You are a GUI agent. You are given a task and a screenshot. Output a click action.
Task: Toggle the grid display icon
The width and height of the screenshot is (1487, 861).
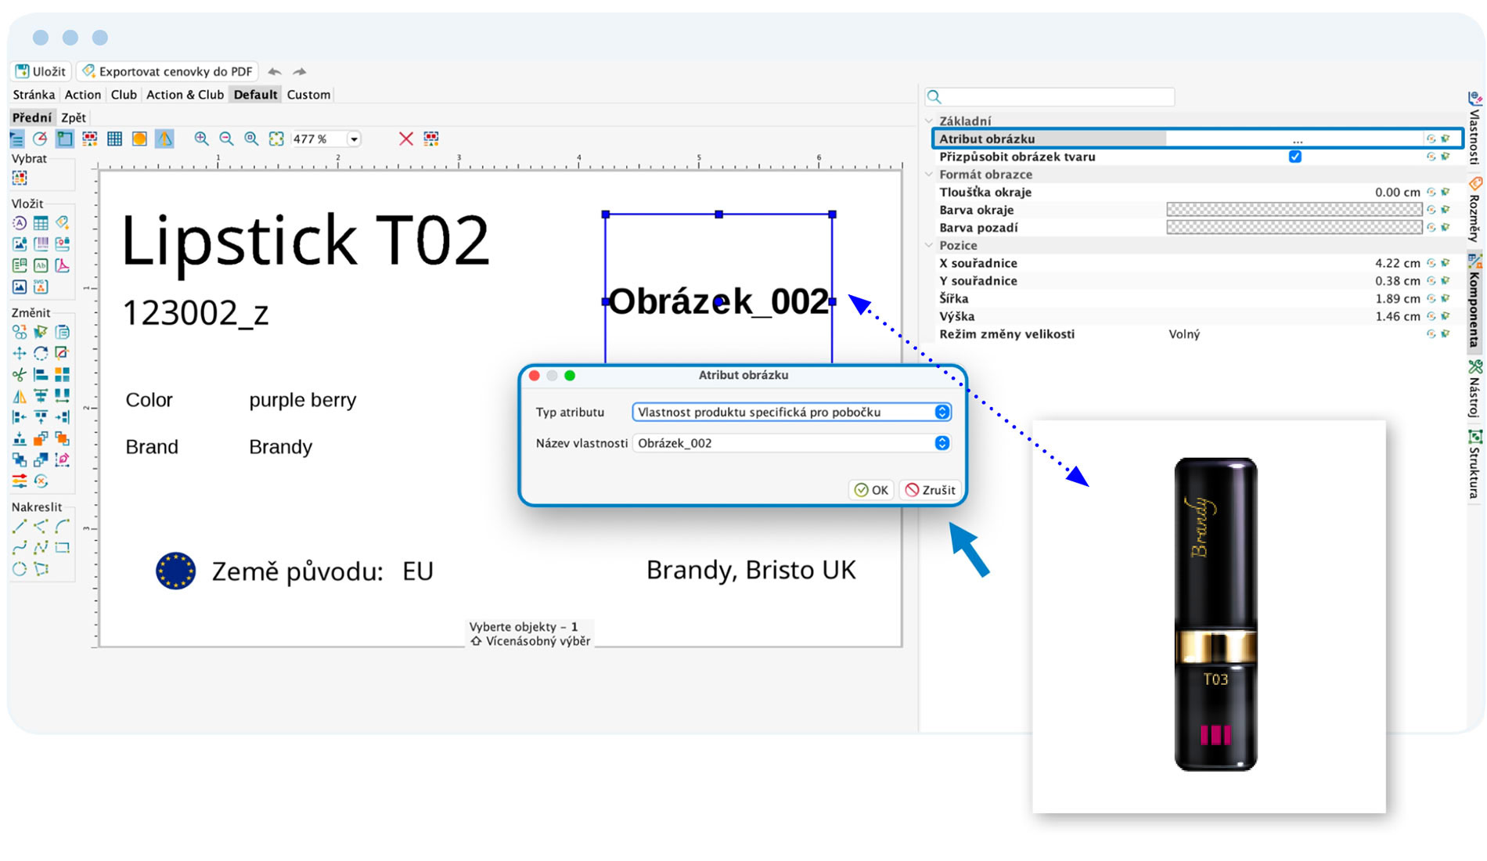point(114,139)
